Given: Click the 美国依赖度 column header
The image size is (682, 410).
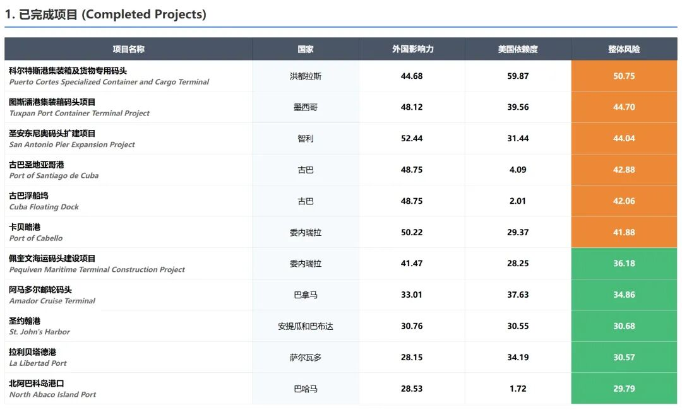Looking at the screenshot, I should (x=518, y=49).
